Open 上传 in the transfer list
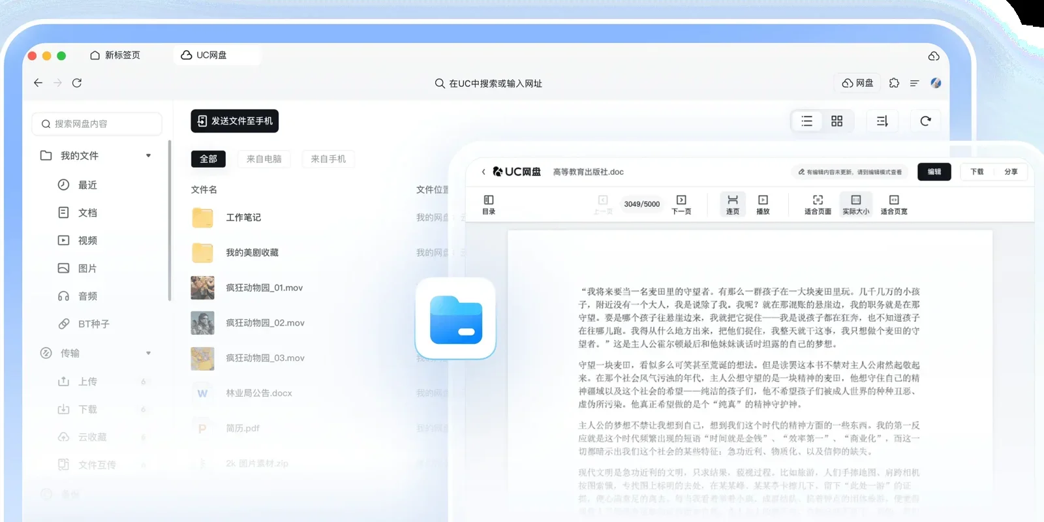Viewport: 1044px width, 522px height. point(78,382)
